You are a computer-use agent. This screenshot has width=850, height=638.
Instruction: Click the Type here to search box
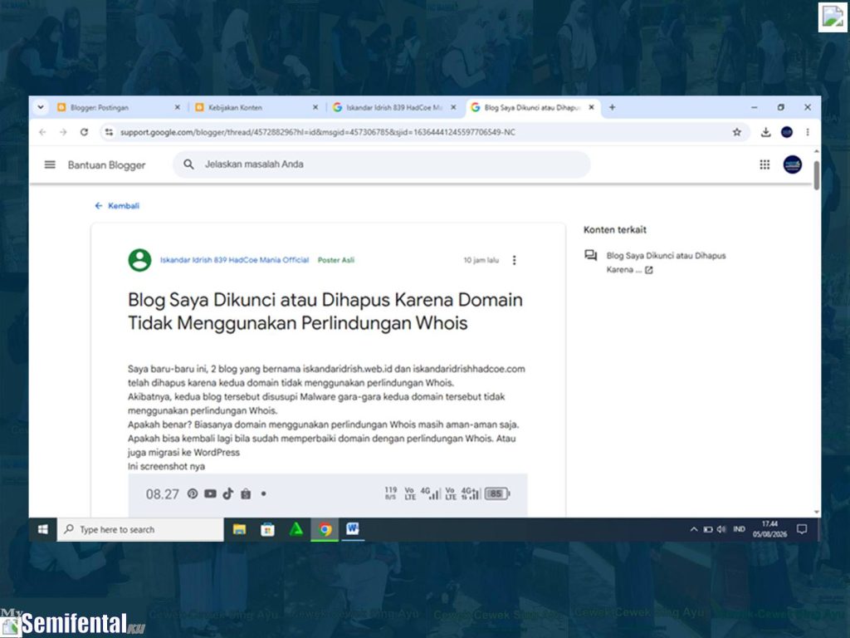click(140, 529)
